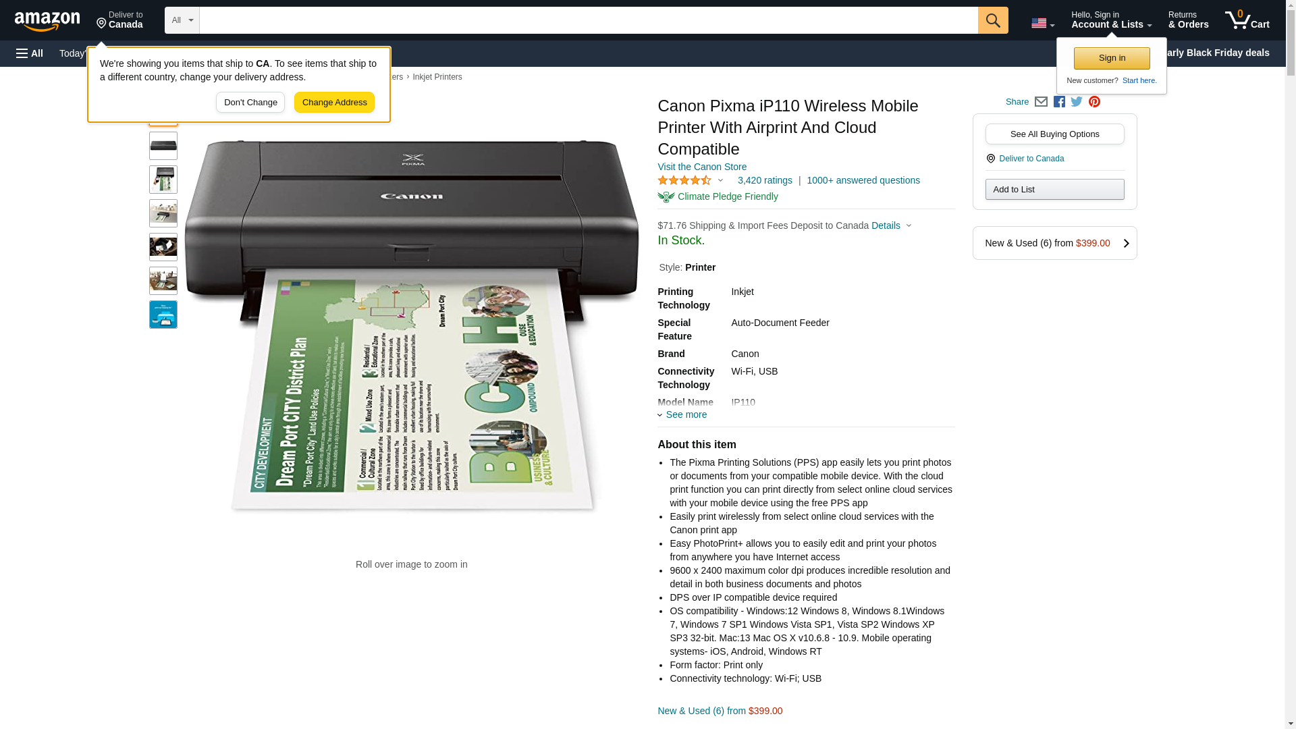Image resolution: width=1296 pixels, height=729 pixels.
Task: Click the search magnifier Go button
Action: pos(993,20)
